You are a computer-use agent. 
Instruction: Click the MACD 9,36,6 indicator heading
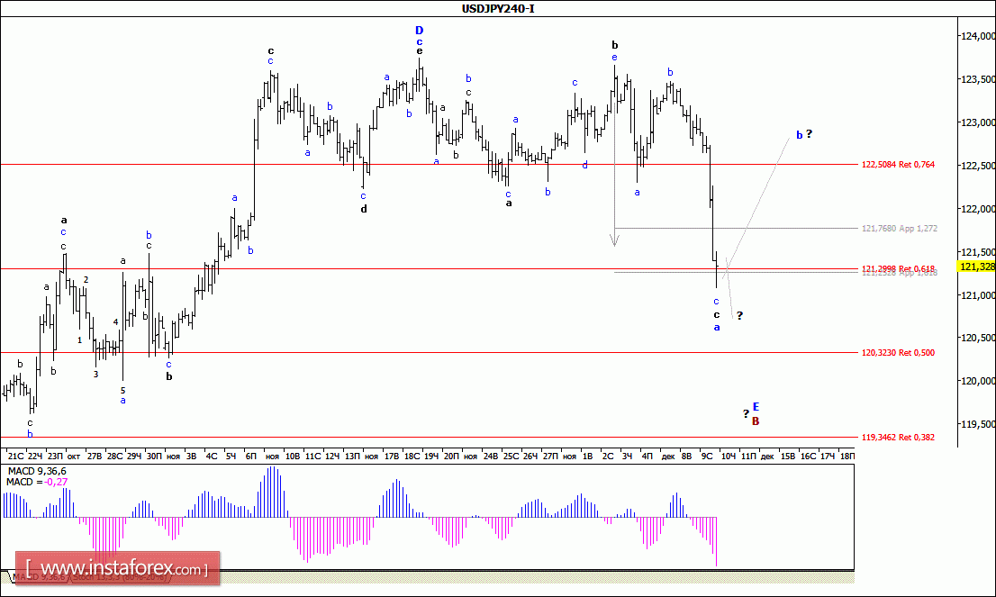click(x=36, y=471)
